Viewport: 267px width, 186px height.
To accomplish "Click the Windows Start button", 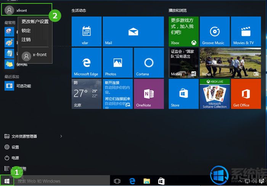I will pos(7,181).
